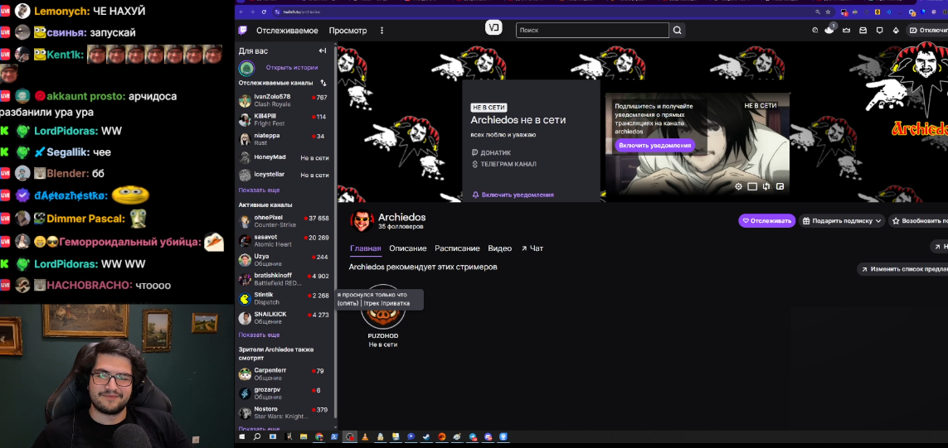This screenshot has width=948, height=448.
Task: Click the search magnifier button on Twitch
Action: click(677, 30)
